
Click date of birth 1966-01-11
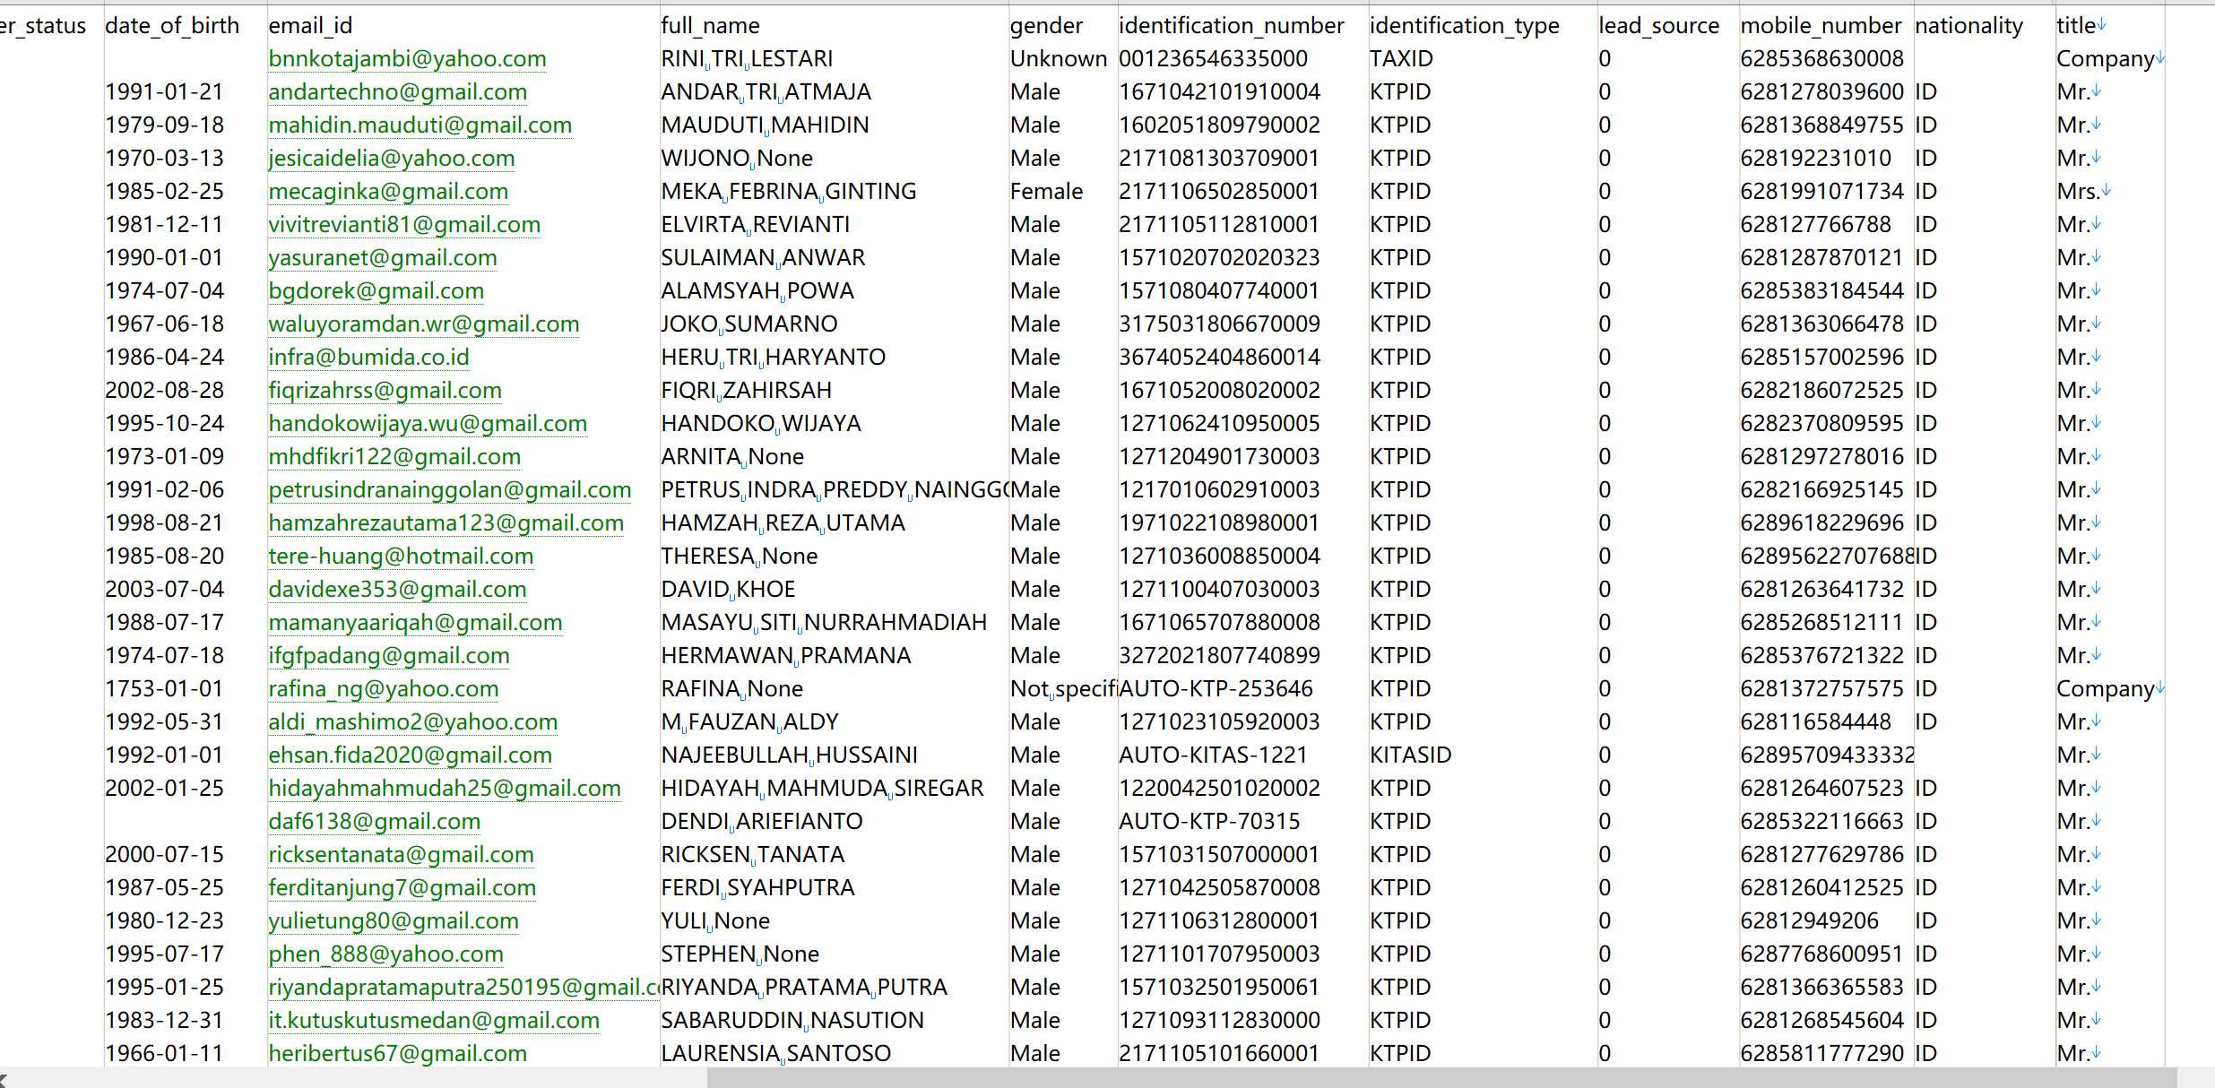165,1054
